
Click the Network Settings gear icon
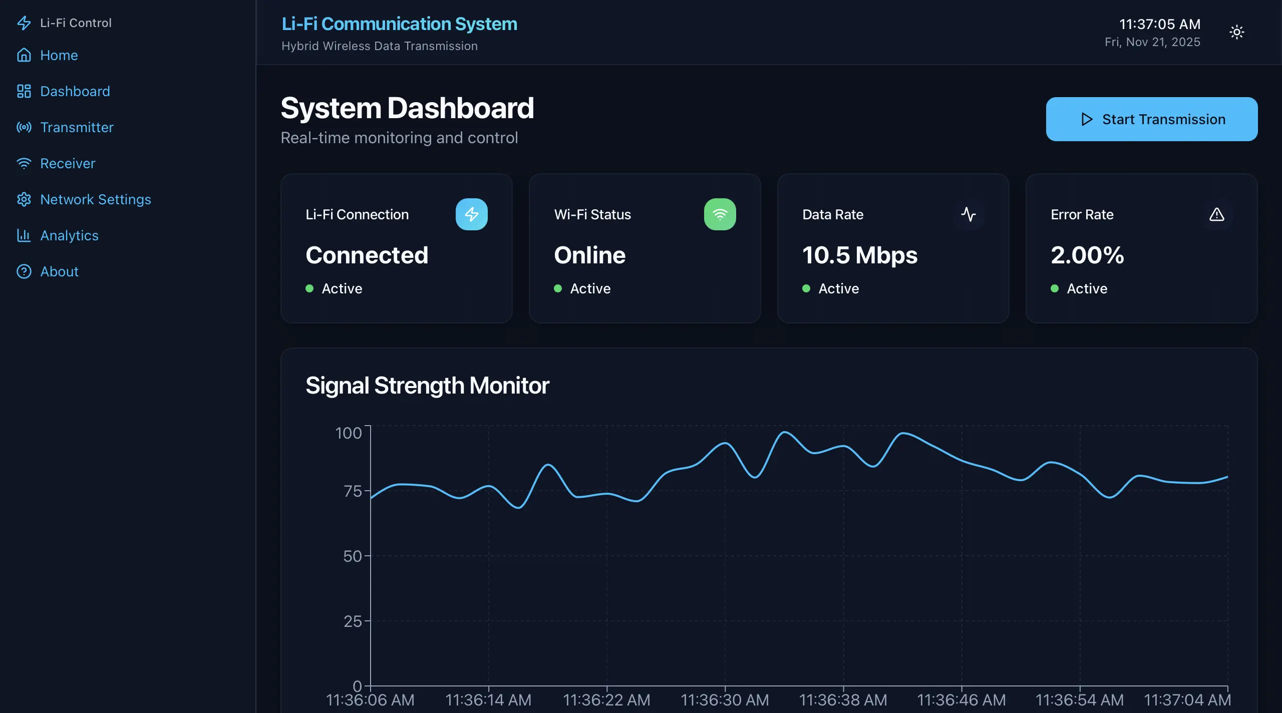click(x=24, y=199)
